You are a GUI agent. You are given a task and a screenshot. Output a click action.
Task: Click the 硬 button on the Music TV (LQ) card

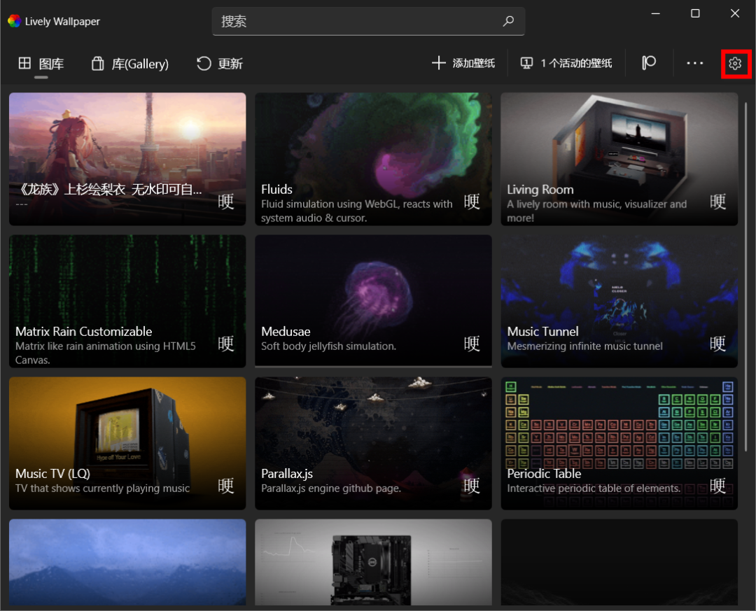(225, 486)
